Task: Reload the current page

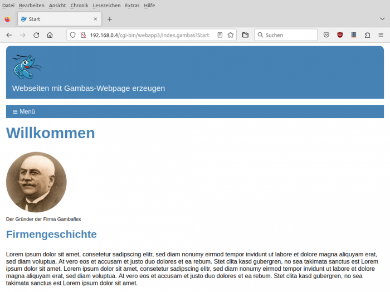Action: click(x=36, y=35)
